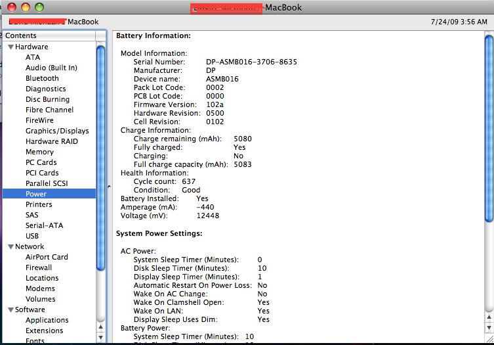Show Serial-ATA information
Viewport: 494px width, 345px height.
pyautogui.click(x=45, y=225)
